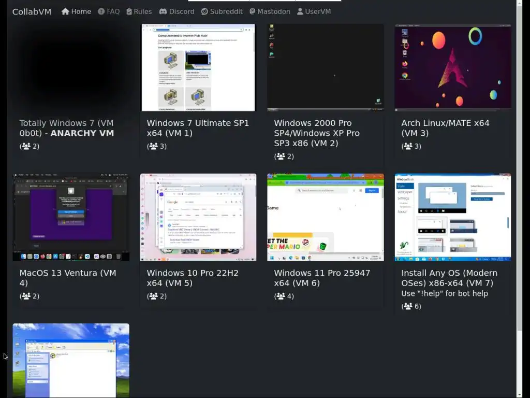Image resolution: width=530 pixels, height=398 pixels.
Task: Click the 'Arch Linux/MATE x64 (VM 3)' title
Action: 445,128
